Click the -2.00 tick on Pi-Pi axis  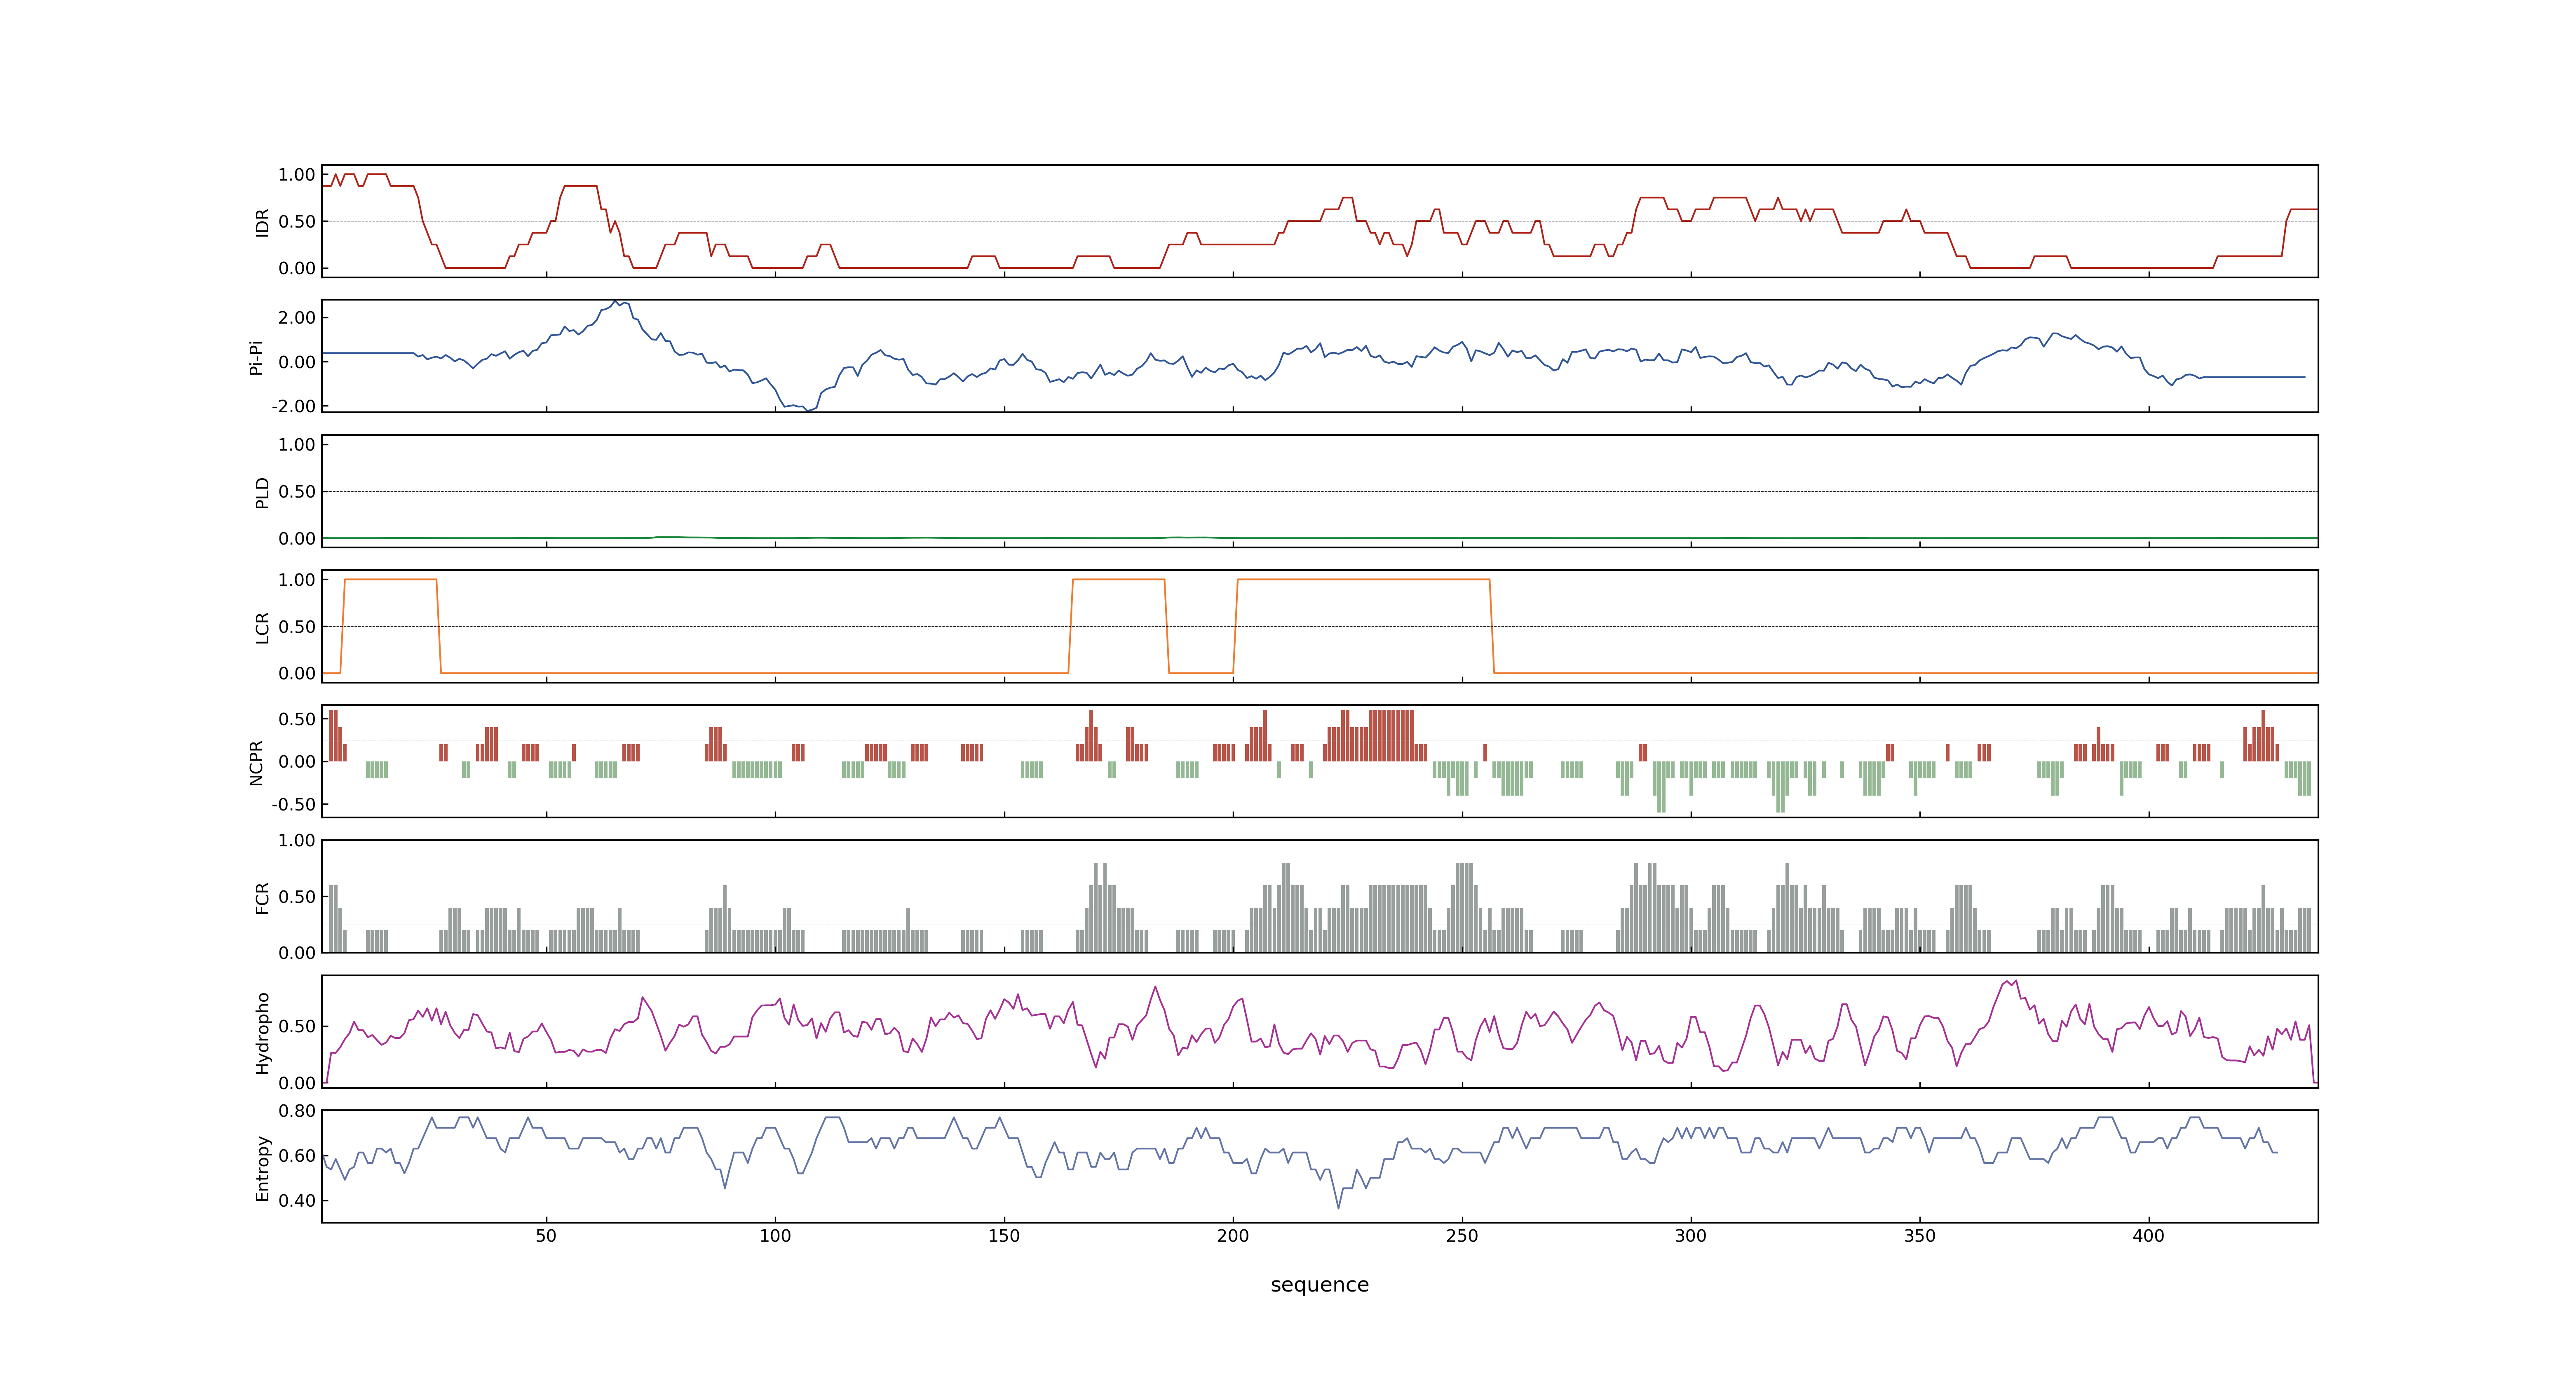294,407
